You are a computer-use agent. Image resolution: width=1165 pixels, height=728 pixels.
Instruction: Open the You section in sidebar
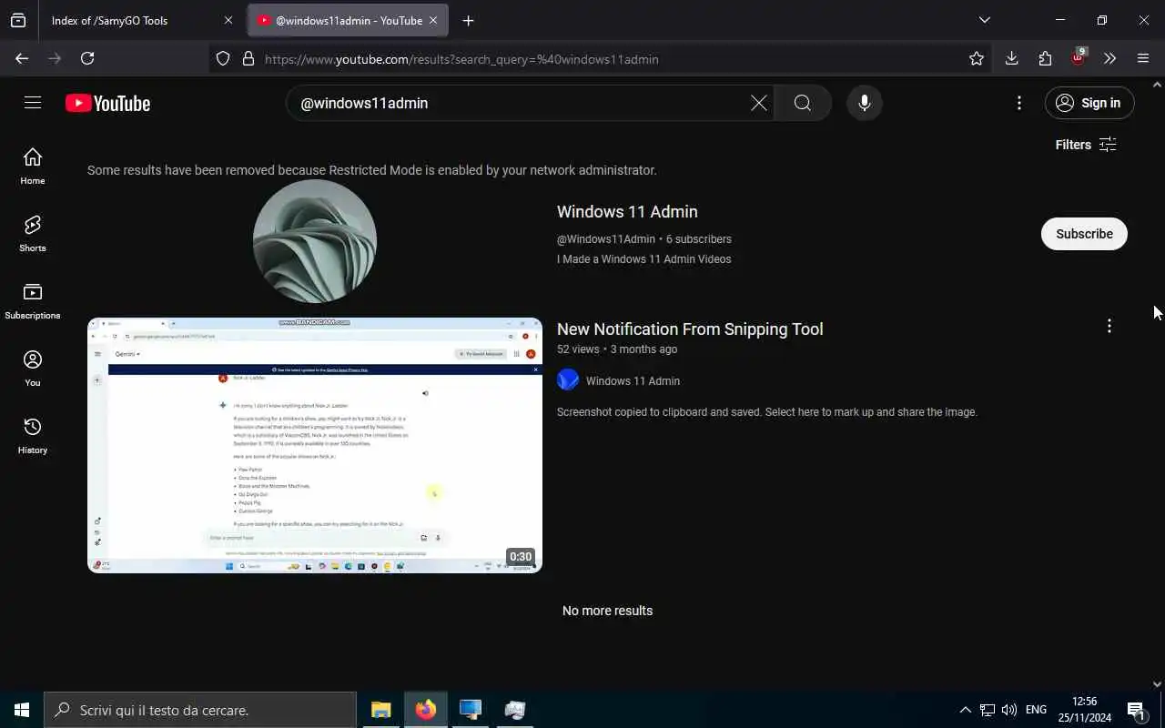coord(33,368)
